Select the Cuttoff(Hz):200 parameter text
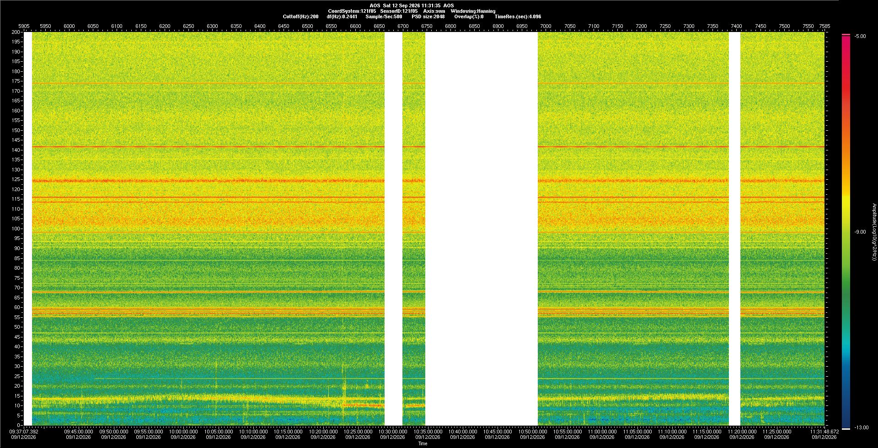Image resolution: width=878 pixels, height=448 pixels. click(x=300, y=16)
